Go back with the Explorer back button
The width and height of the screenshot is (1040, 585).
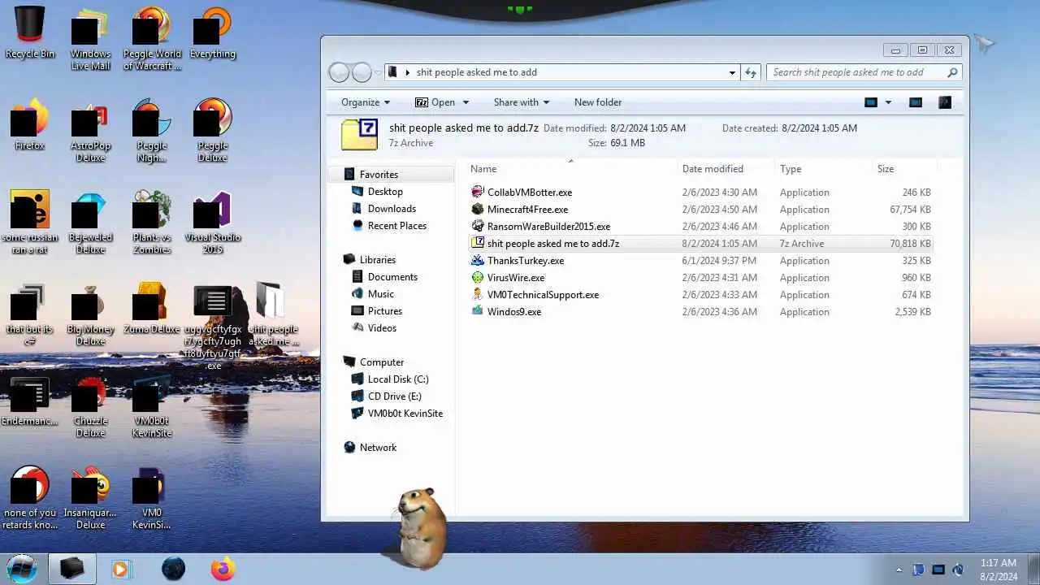pyautogui.click(x=339, y=72)
